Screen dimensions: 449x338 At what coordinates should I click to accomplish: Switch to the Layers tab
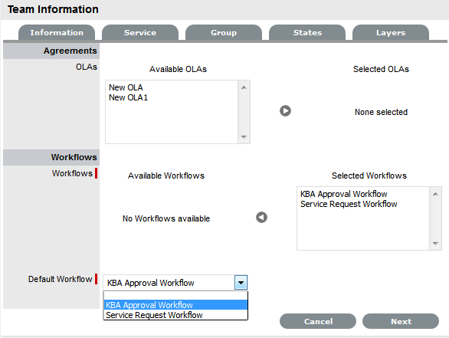(391, 33)
